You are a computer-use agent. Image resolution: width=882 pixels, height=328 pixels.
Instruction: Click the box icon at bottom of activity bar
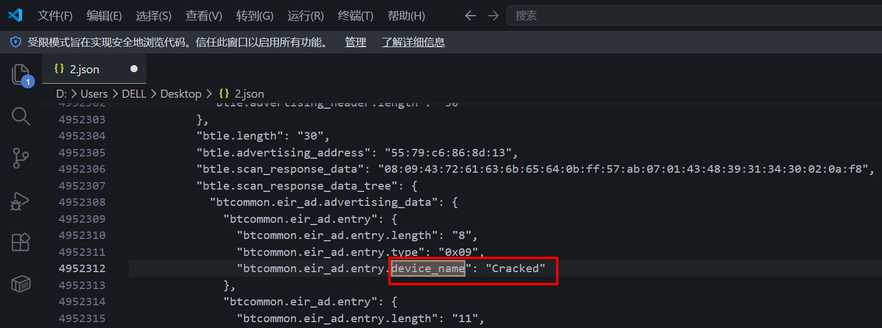(x=20, y=284)
